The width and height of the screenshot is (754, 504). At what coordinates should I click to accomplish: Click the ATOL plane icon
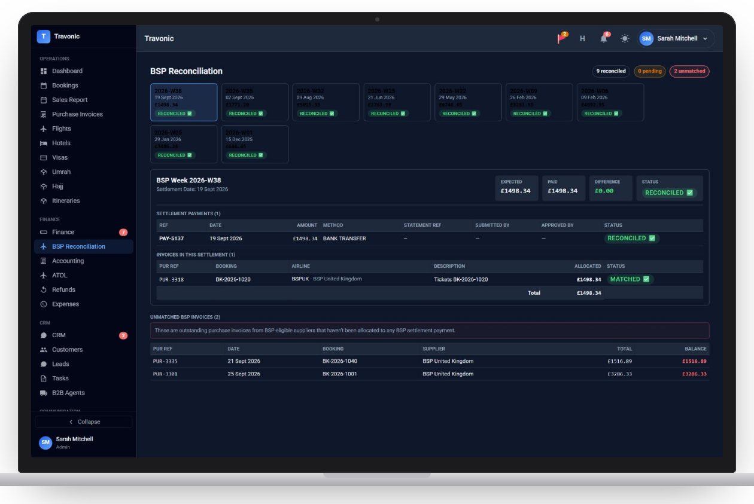(43, 275)
